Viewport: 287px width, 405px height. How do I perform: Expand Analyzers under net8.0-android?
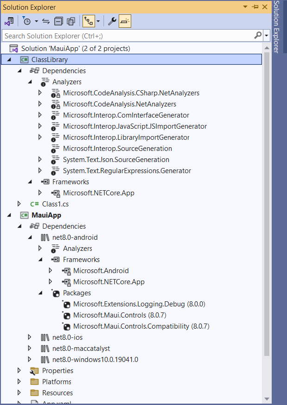[x=40, y=248]
